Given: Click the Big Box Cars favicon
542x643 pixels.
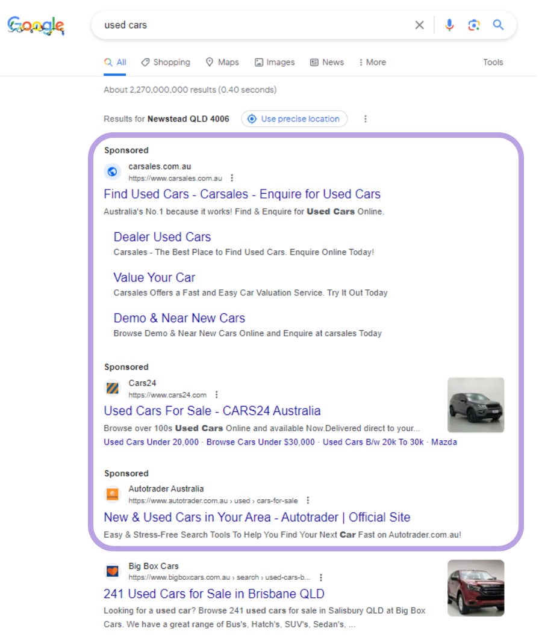Looking at the screenshot, I should (x=112, y=571).
